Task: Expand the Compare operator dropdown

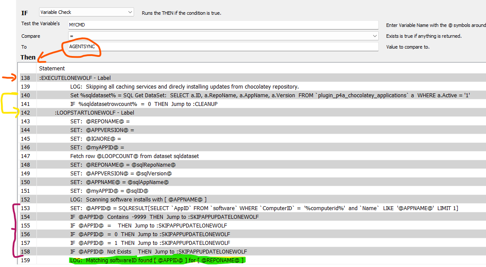Action: (x=222, y=36)
